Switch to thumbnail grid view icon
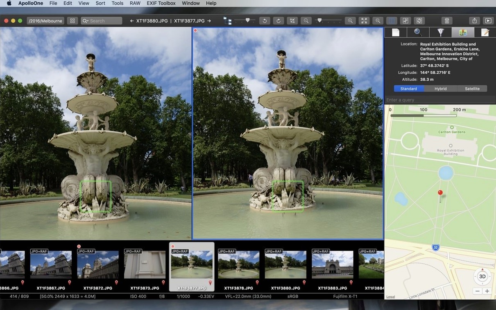This screenshot has height=310, width=496. (x=72, y=21)
